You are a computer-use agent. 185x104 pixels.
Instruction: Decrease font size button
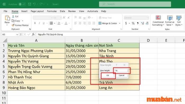[69, 18]
